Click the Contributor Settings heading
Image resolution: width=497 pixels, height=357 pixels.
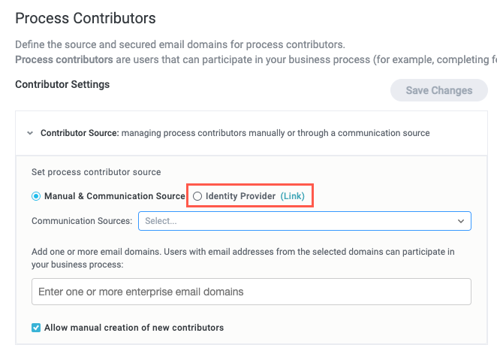62,84
